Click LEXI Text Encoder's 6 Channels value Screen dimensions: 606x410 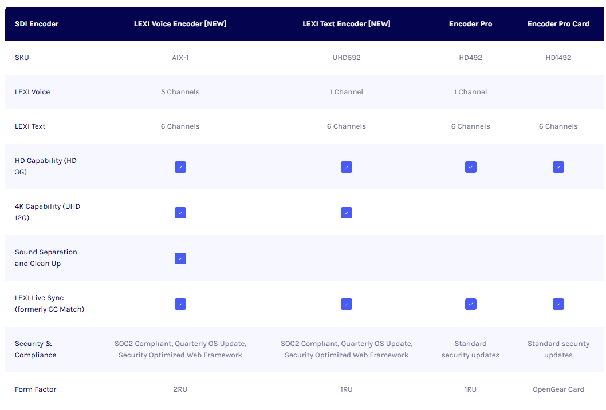[347, 126]
